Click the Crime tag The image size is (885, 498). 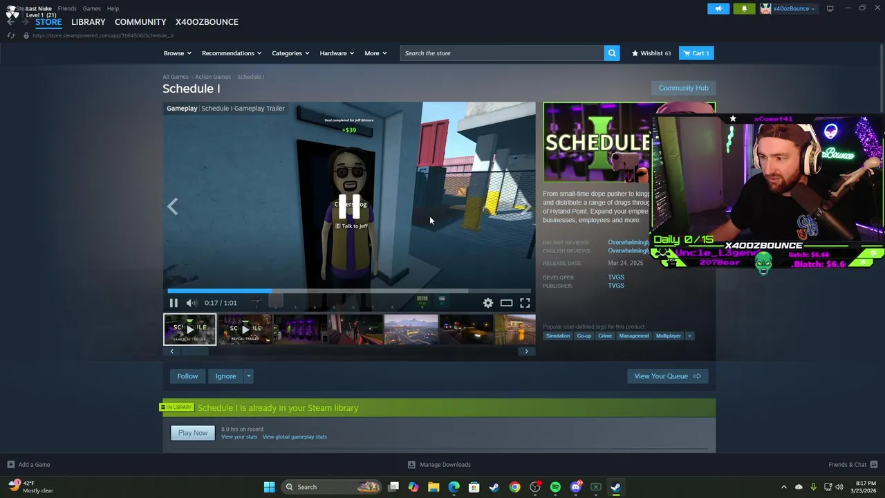coord(605,336)
